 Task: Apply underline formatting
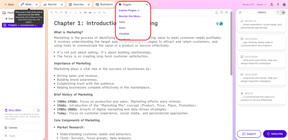[x=75, y=12]
